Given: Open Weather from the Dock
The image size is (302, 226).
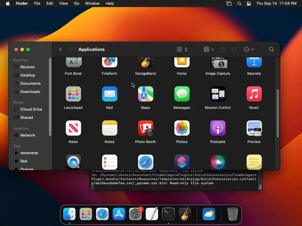Looking at the screenshot, I should pyautogui.click(x=209, y=214).
